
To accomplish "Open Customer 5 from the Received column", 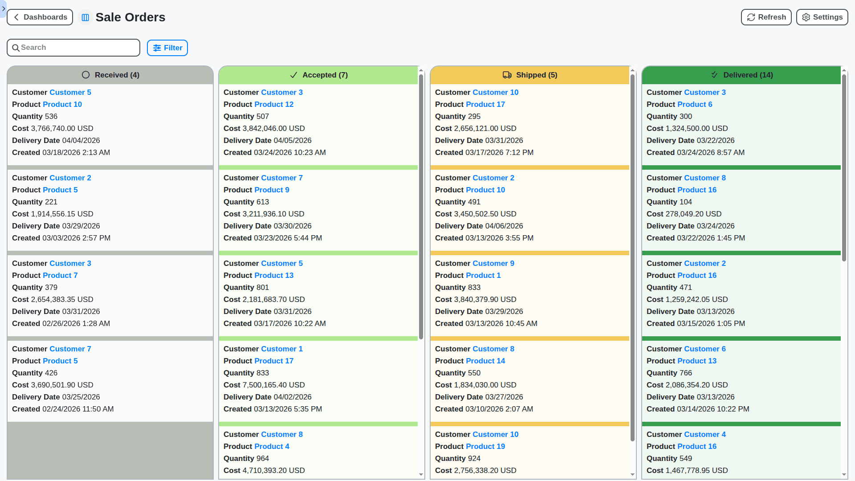I will (x=70, y=92).
